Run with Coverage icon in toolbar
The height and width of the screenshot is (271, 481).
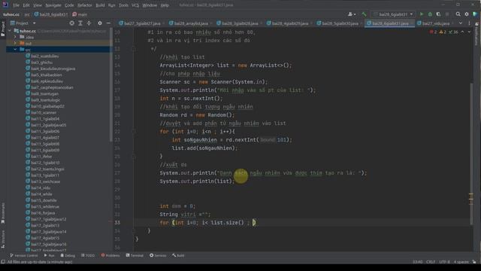tap(438, 14)
